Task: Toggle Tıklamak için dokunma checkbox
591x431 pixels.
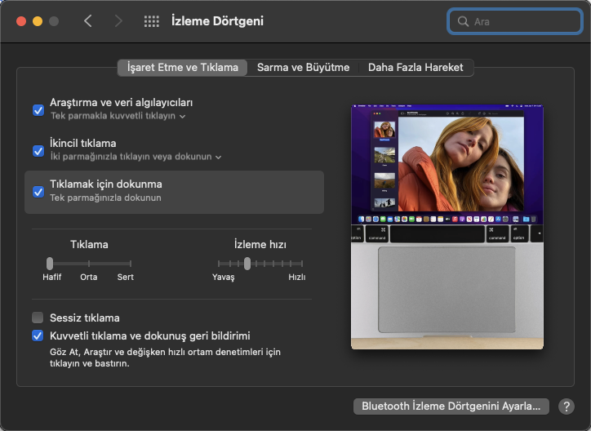Action: 38,191
